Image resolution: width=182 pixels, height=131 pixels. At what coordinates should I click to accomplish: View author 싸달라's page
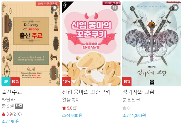pos(8,100)
